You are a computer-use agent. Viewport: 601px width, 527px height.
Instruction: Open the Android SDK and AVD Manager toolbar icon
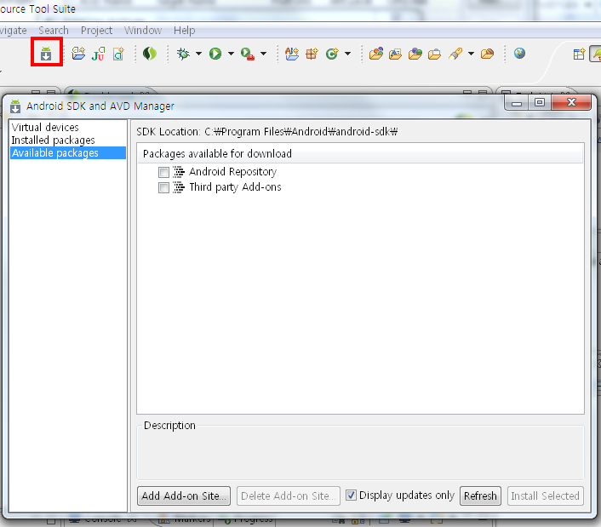[x=46, y=54]
